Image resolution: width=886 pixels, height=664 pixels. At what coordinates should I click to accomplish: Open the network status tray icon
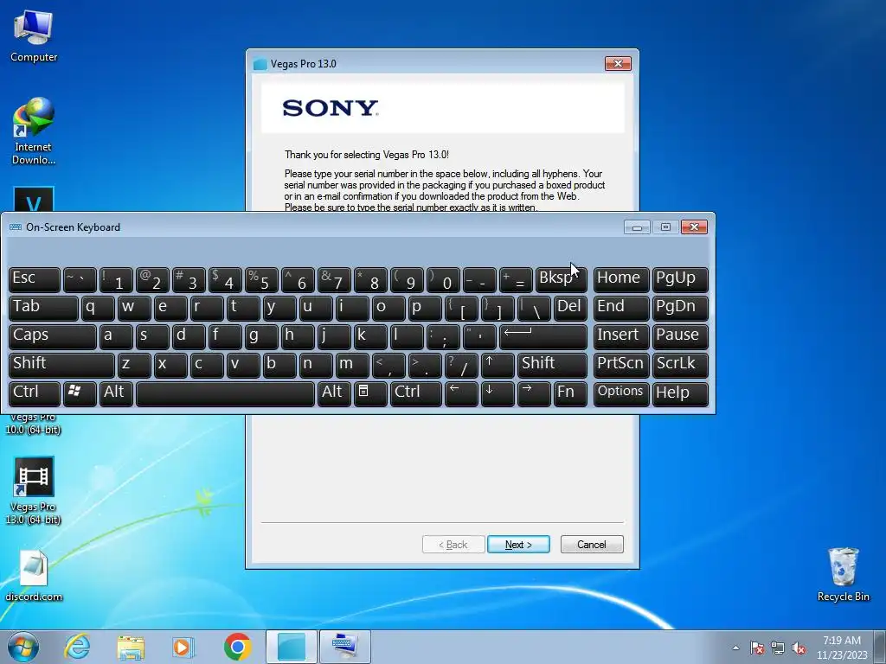[778, 648]
